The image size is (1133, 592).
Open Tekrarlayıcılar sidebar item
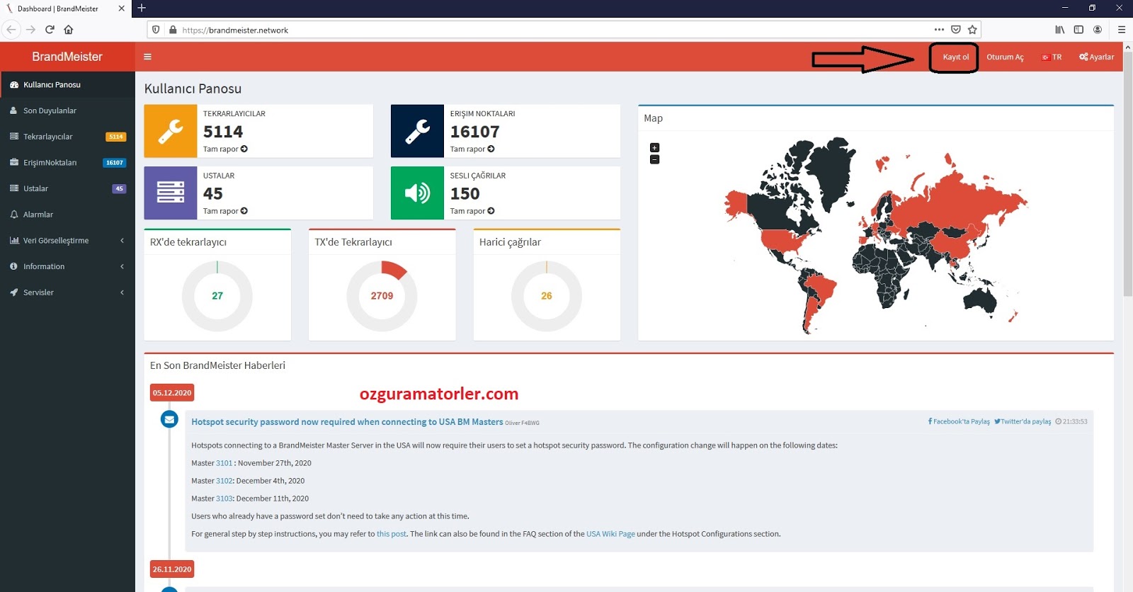67,137
